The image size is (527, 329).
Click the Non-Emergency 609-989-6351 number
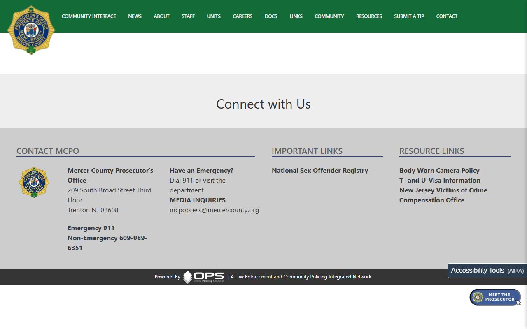coord(107,243)
